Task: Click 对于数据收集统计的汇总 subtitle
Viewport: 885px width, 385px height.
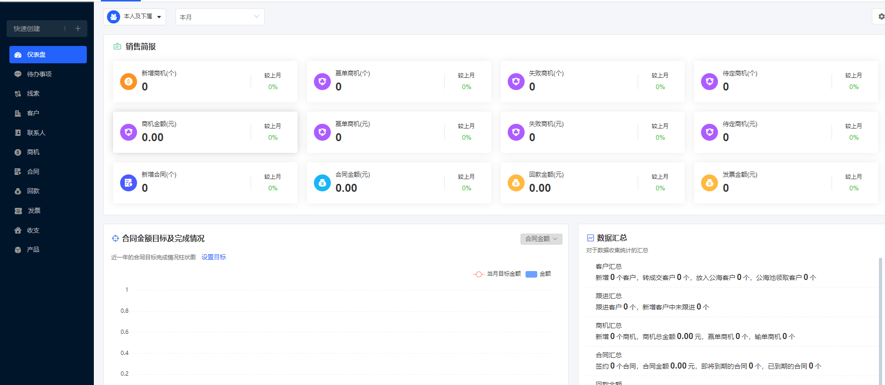Action: (x=617, y=250)
